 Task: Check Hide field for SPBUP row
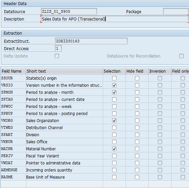(x=137, y=113)
